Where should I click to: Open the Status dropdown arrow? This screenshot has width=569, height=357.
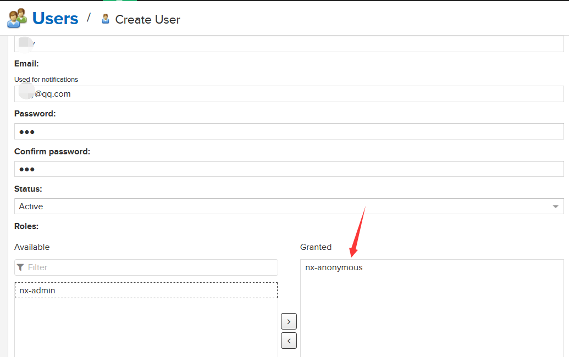click(x=555, y=207)
